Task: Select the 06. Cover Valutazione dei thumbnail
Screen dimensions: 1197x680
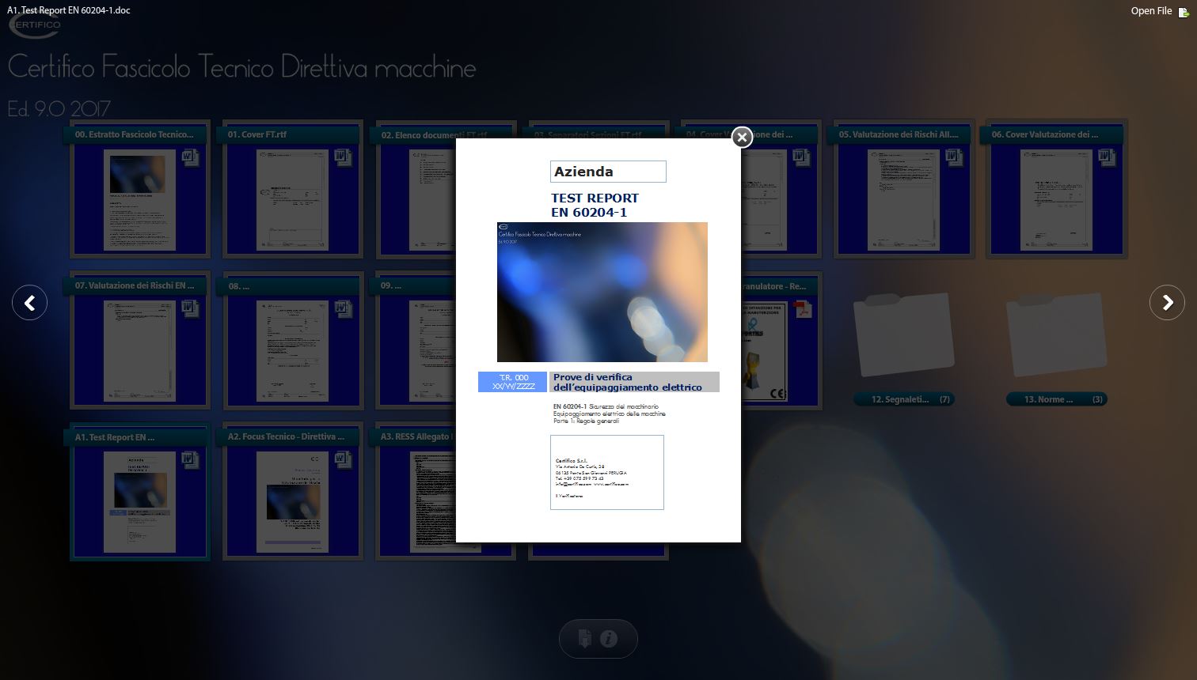Action: 1056,200
